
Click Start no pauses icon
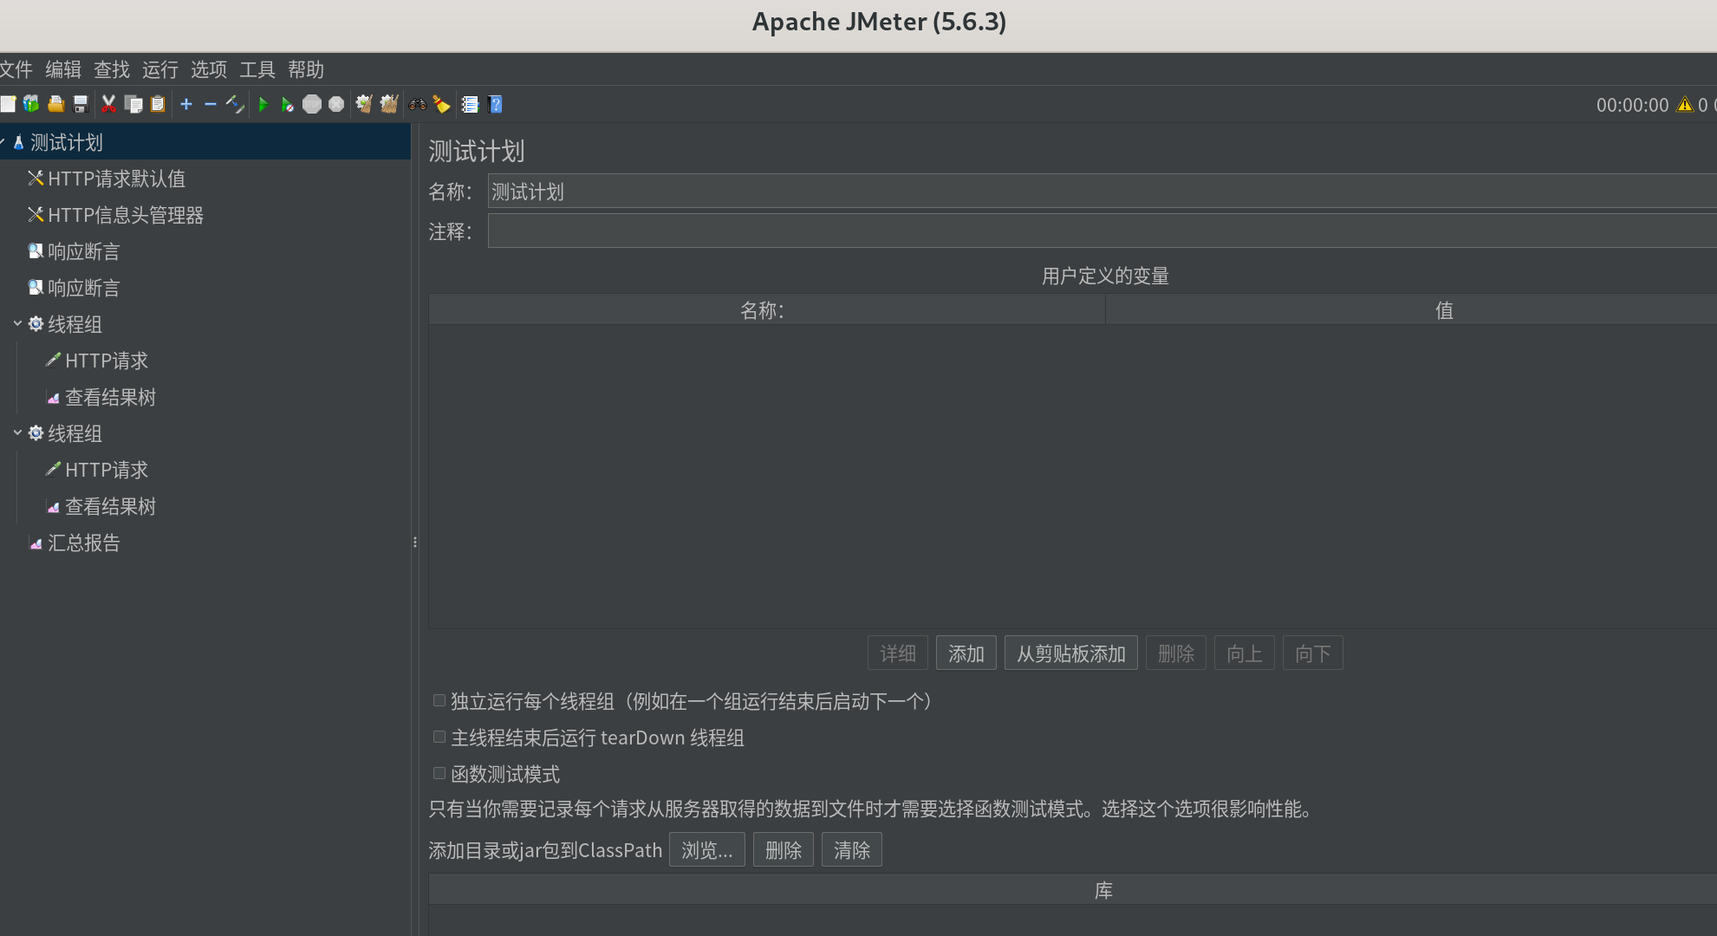click(287, 104)
